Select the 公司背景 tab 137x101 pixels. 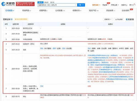click(x=10, y=10)
